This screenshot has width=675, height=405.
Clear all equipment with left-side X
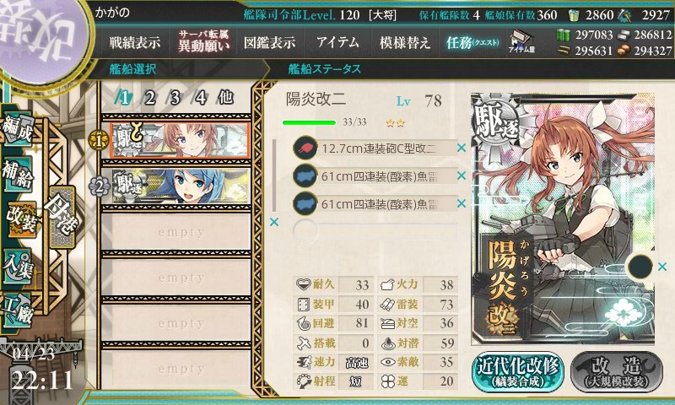pos(273,222)
